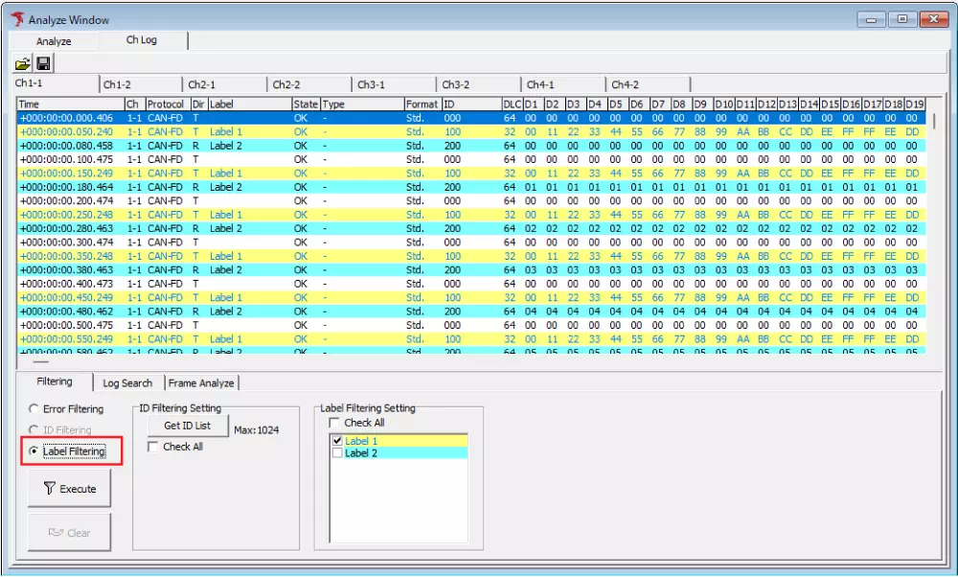View the Ch3-2 channel tab

tap(470, 83)
